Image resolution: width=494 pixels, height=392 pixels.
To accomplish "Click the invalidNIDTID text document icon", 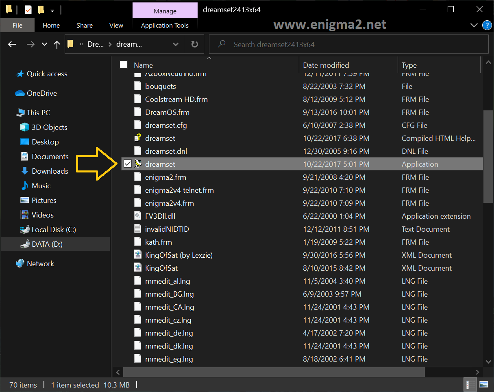I will pos(138,229).
